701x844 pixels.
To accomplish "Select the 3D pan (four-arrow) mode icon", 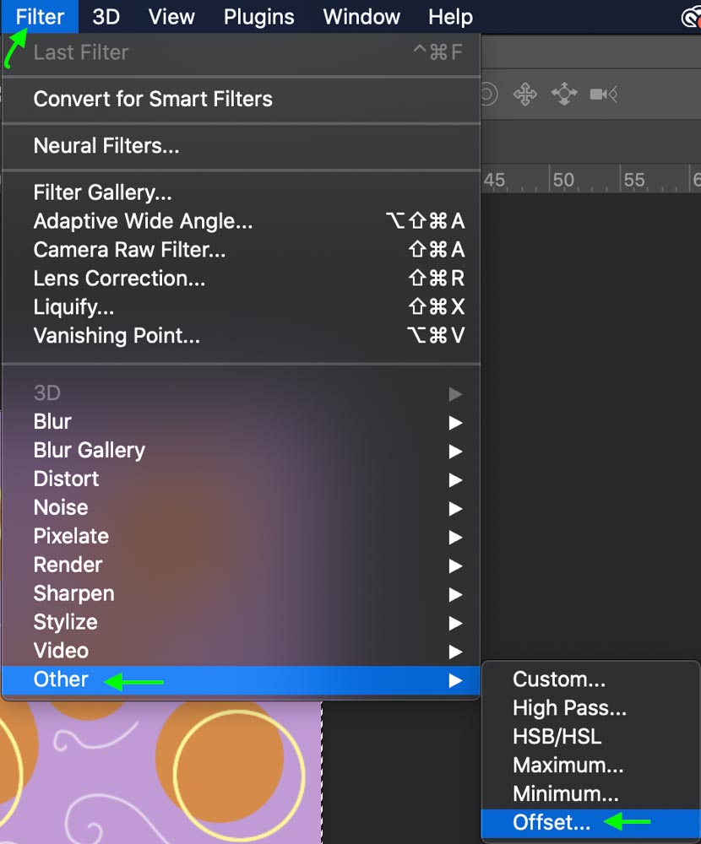I will tap(524, 94).
